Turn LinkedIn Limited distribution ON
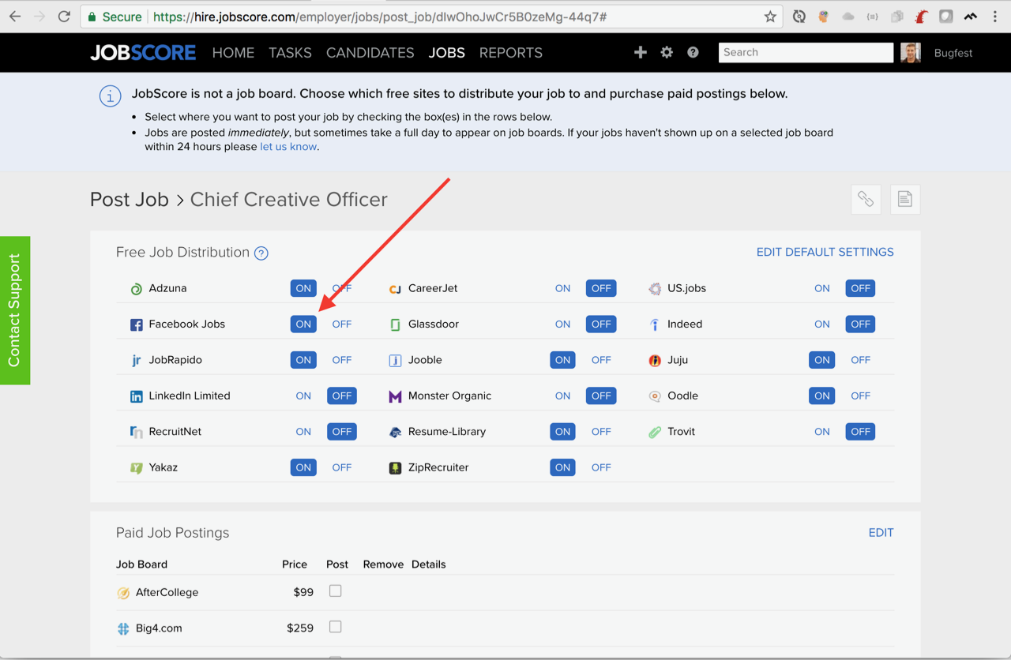 click(303, 396)
